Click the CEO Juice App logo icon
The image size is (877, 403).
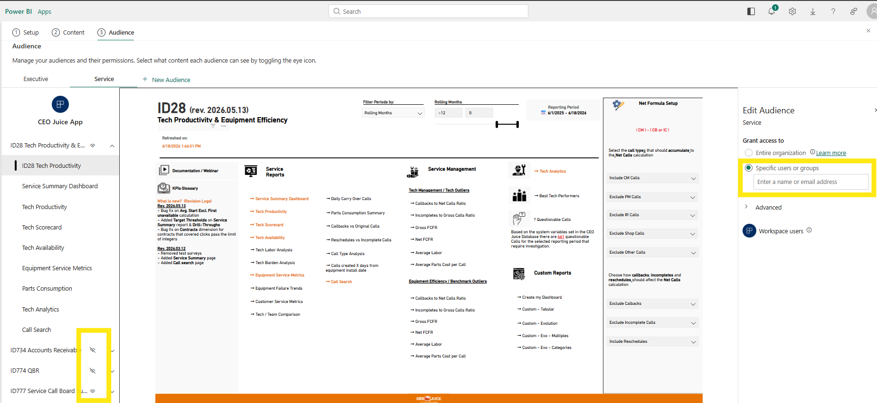(x=60, y=104)
